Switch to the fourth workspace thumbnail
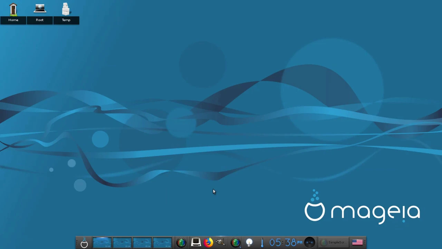The width and height of the screenshot is (442, 249). click(x=162, y=243)
